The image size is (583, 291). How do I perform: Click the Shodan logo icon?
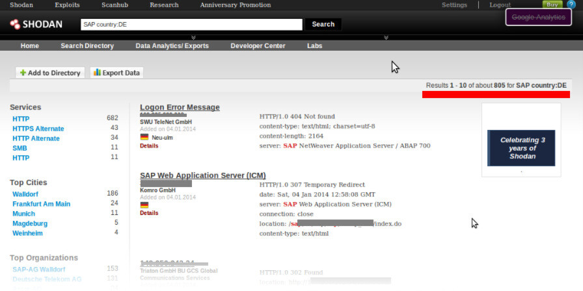point(15,24)
